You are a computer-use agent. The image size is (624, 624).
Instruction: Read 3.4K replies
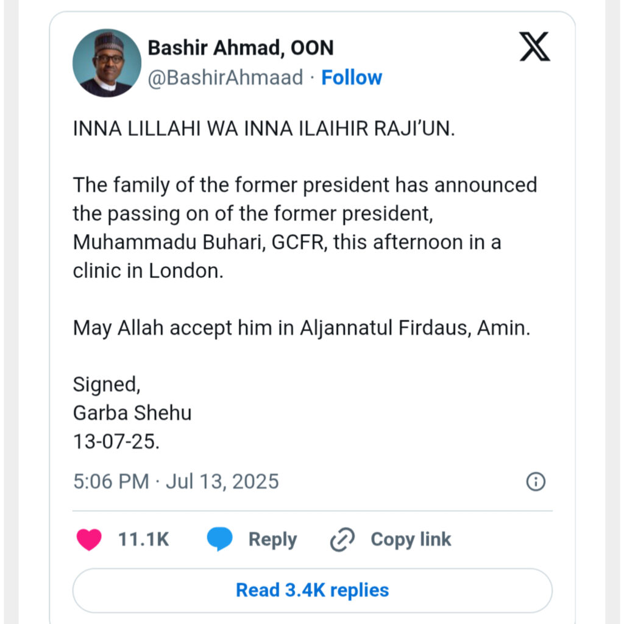click(x=312, y=590)
